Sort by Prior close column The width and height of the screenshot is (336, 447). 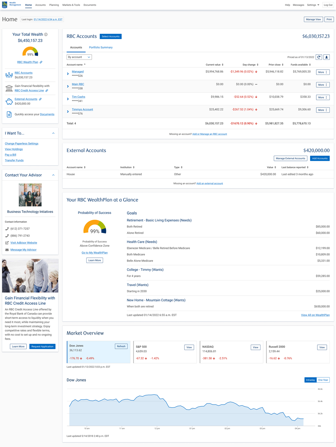coord(276,65)
